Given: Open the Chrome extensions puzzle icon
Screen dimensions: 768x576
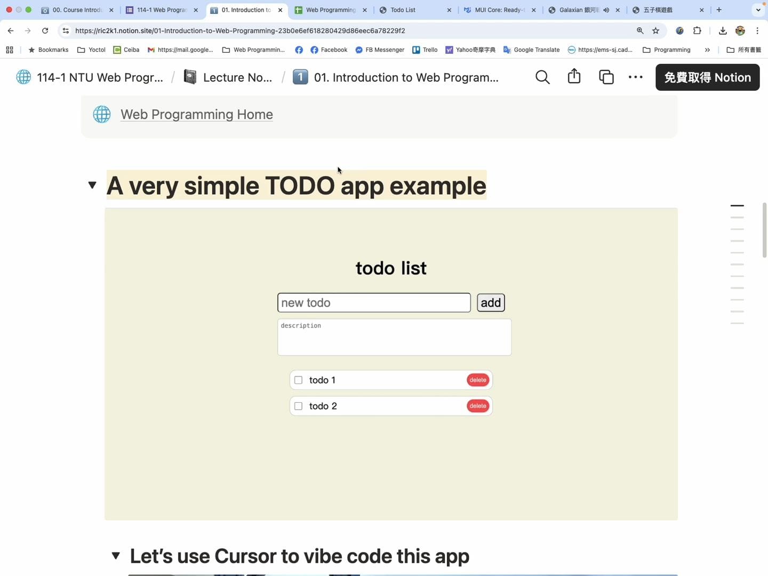Looking at the screenshot, I should click(697, 31).
